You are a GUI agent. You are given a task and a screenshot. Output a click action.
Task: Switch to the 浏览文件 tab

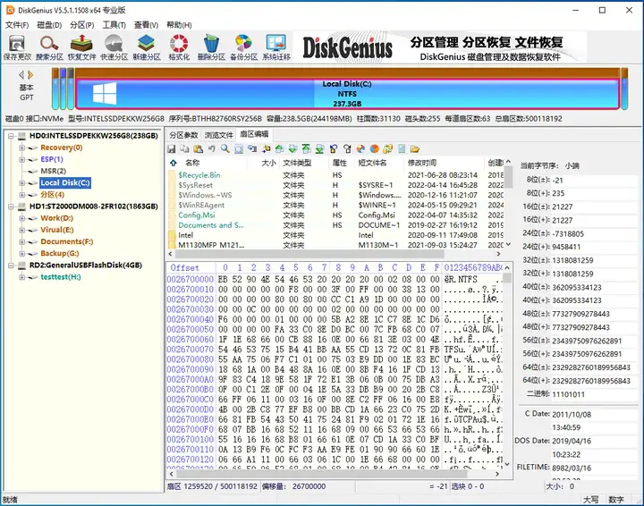[219, 135]
